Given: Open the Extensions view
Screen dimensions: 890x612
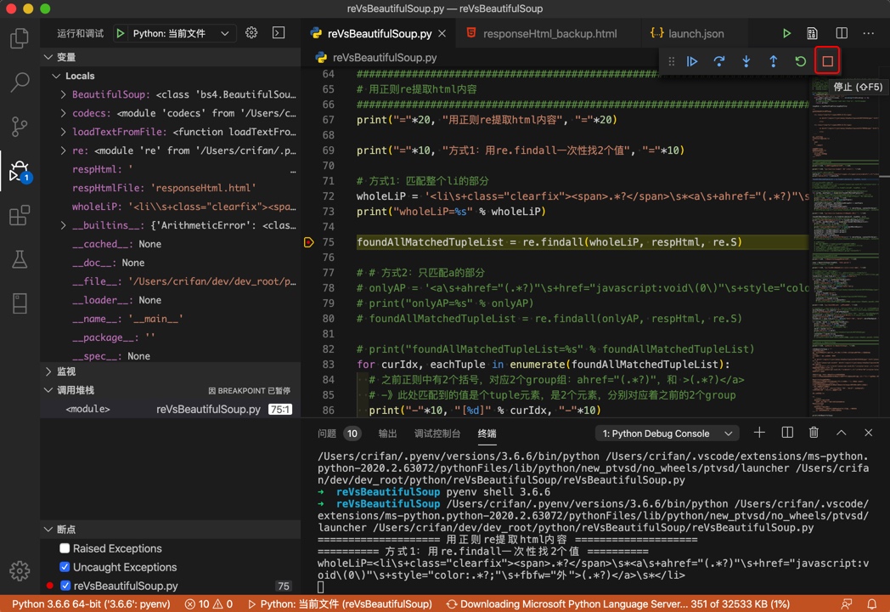Looking at the screenshot, I should tap(20, 215).
